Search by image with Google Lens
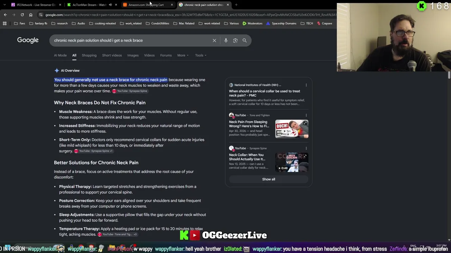Screen dimensions: 451x253 235,40
